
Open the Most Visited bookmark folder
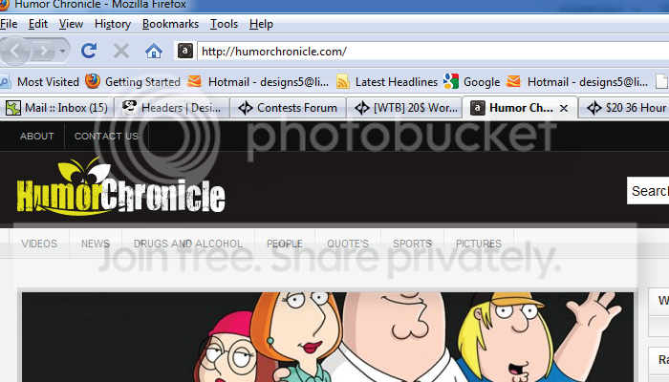tap(40, 81)
